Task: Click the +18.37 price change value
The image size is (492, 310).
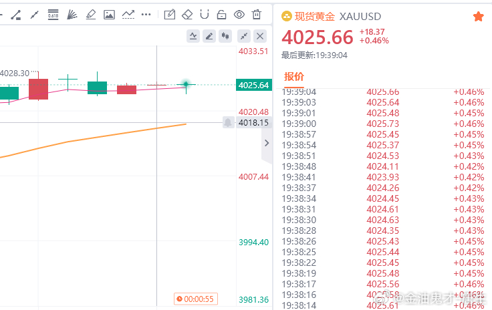Action: (372, 32)
